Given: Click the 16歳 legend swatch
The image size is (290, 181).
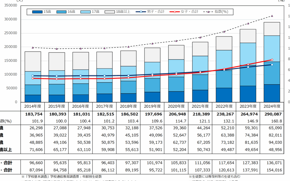Looking at the screenshot, I should click(x=61, y=12).
